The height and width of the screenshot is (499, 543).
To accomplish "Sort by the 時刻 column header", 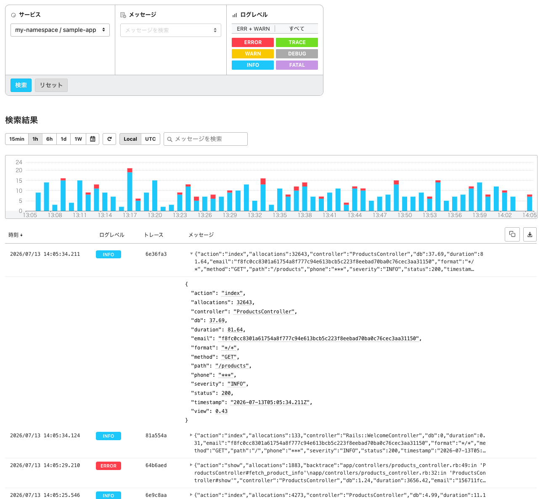I will (16, 235).
